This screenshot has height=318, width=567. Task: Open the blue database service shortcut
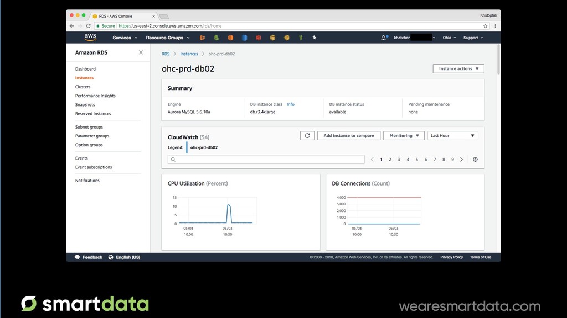point(244,38)
